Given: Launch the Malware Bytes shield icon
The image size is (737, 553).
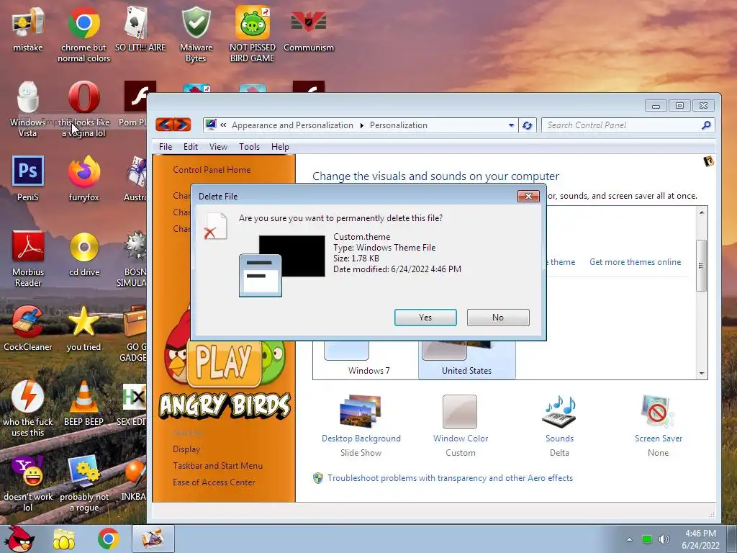Looking at the screenshot, I should click(196, 22).
